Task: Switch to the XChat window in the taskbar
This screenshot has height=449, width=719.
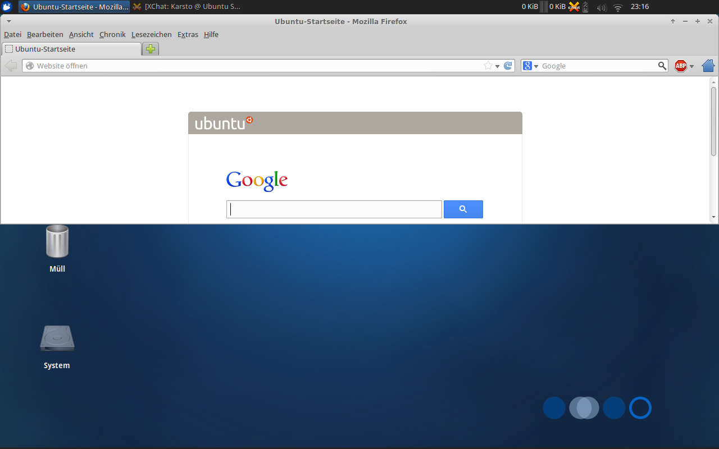Action: coord(186,7)
